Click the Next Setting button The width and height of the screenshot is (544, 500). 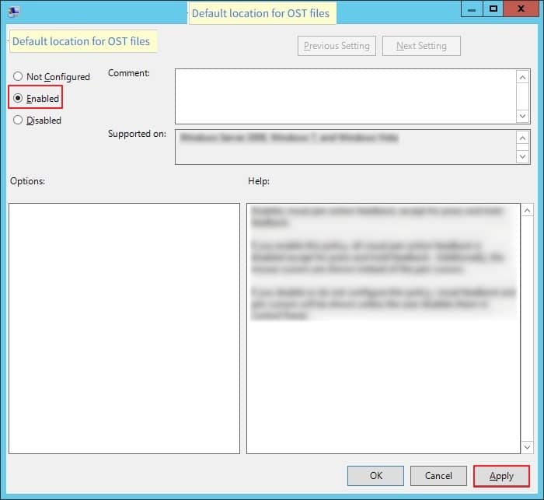click(421, 46)
